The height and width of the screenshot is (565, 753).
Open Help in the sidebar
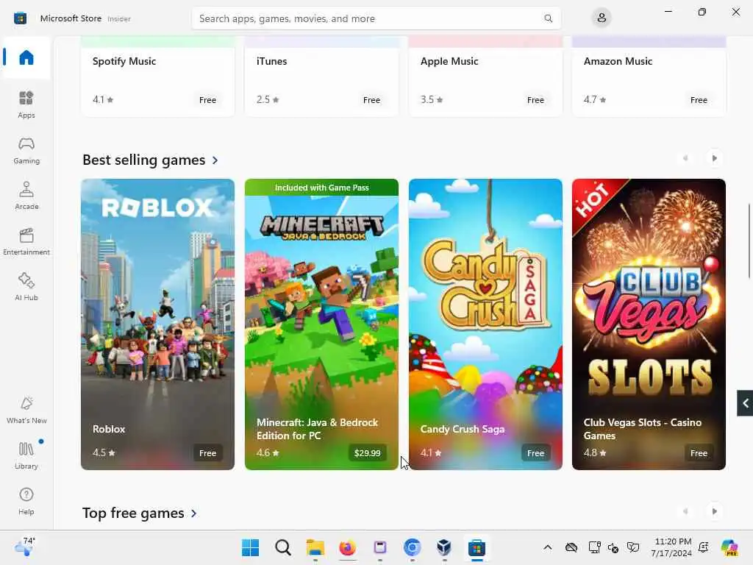tap(26, 501)
